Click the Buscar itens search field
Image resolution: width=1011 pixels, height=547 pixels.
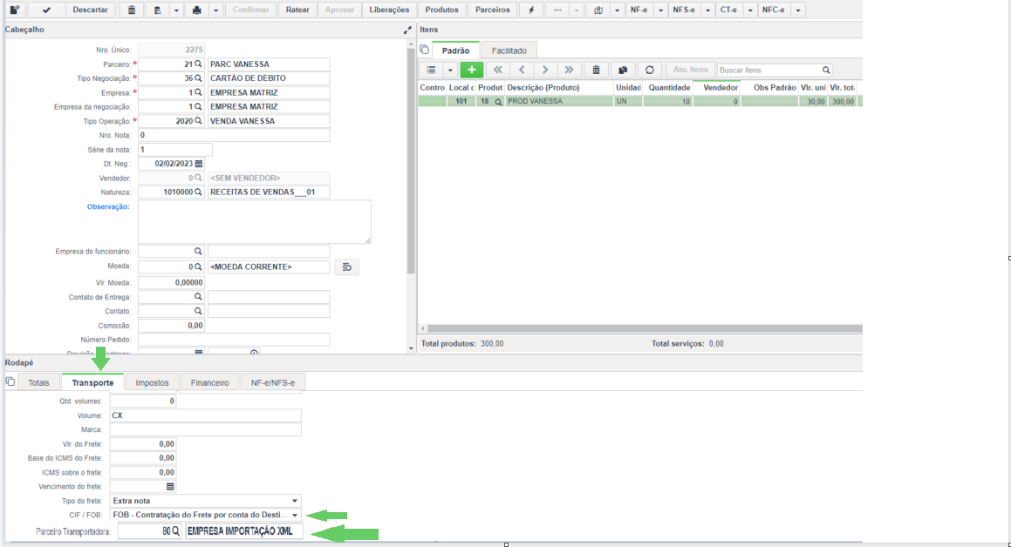tap(769, 70)
